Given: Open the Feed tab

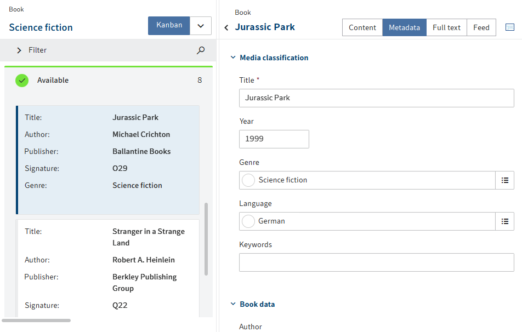Looking at the screenshot, I should [x=481, y=27].
